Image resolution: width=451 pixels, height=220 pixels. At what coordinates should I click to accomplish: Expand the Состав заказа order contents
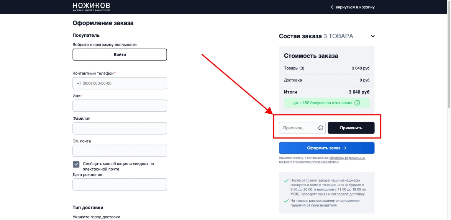pos(373,36)
